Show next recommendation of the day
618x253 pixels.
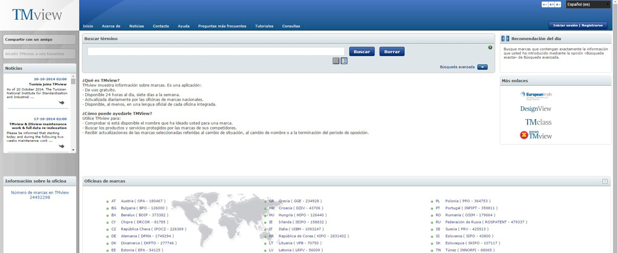coord(507,38)
